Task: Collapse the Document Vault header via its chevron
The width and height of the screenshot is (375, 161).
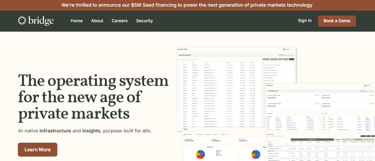Action: (x=293, y=49)
